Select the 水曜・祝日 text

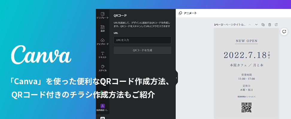tap(246, 90)
